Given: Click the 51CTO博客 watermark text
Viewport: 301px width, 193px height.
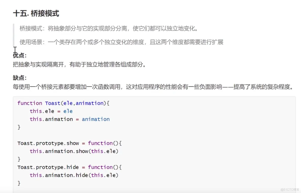Looking at the screenshot, I should [x=290, y=189].
